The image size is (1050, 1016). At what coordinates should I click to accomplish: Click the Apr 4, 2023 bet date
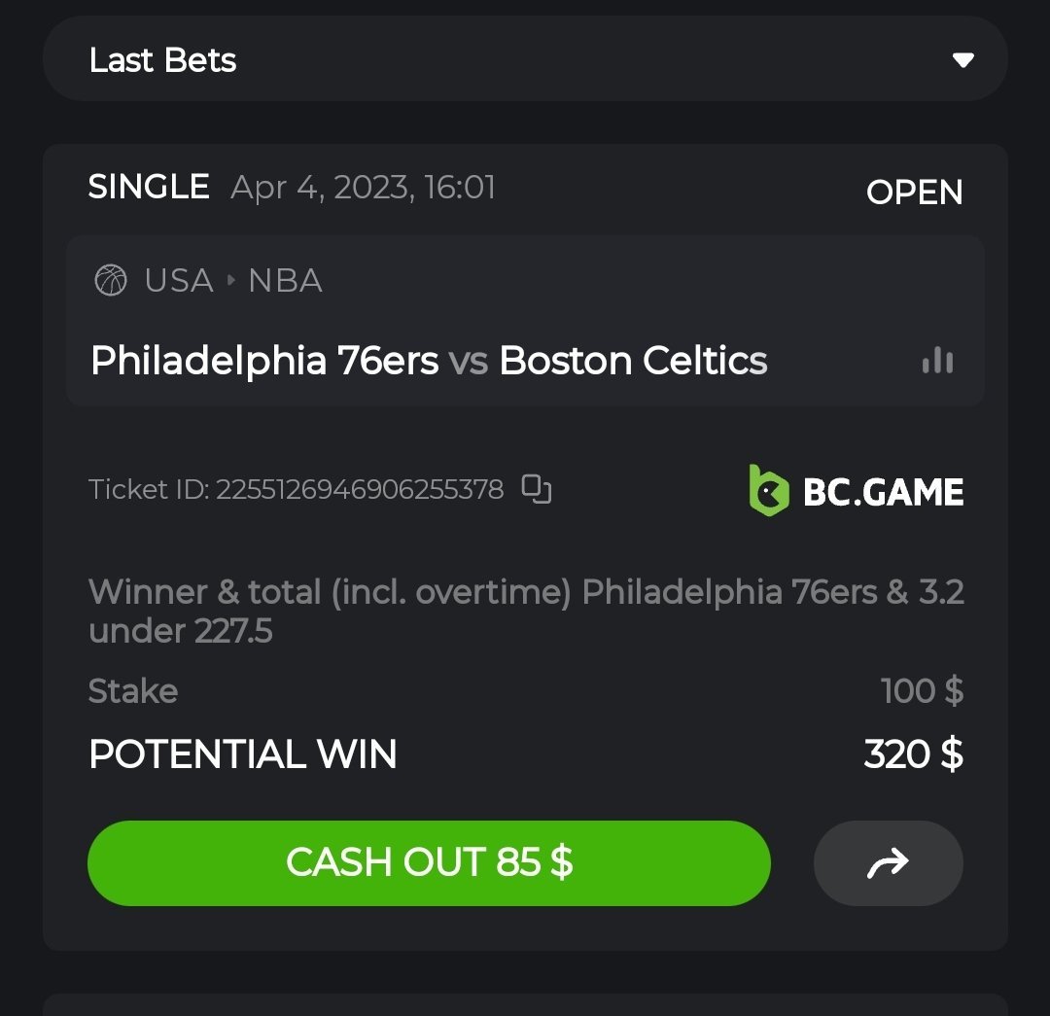[363, 187]
